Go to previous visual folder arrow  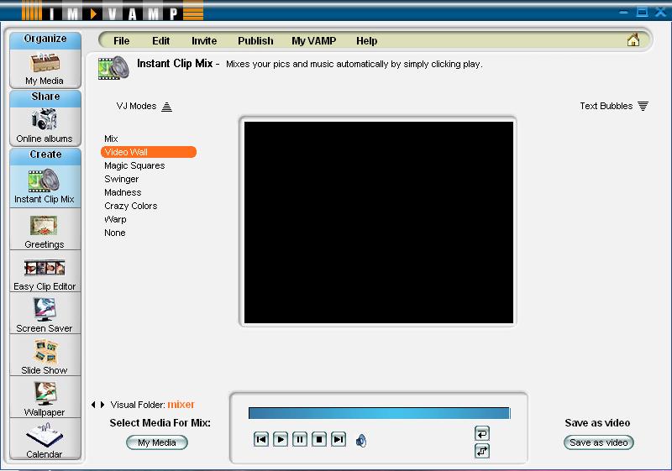point(93,405)
